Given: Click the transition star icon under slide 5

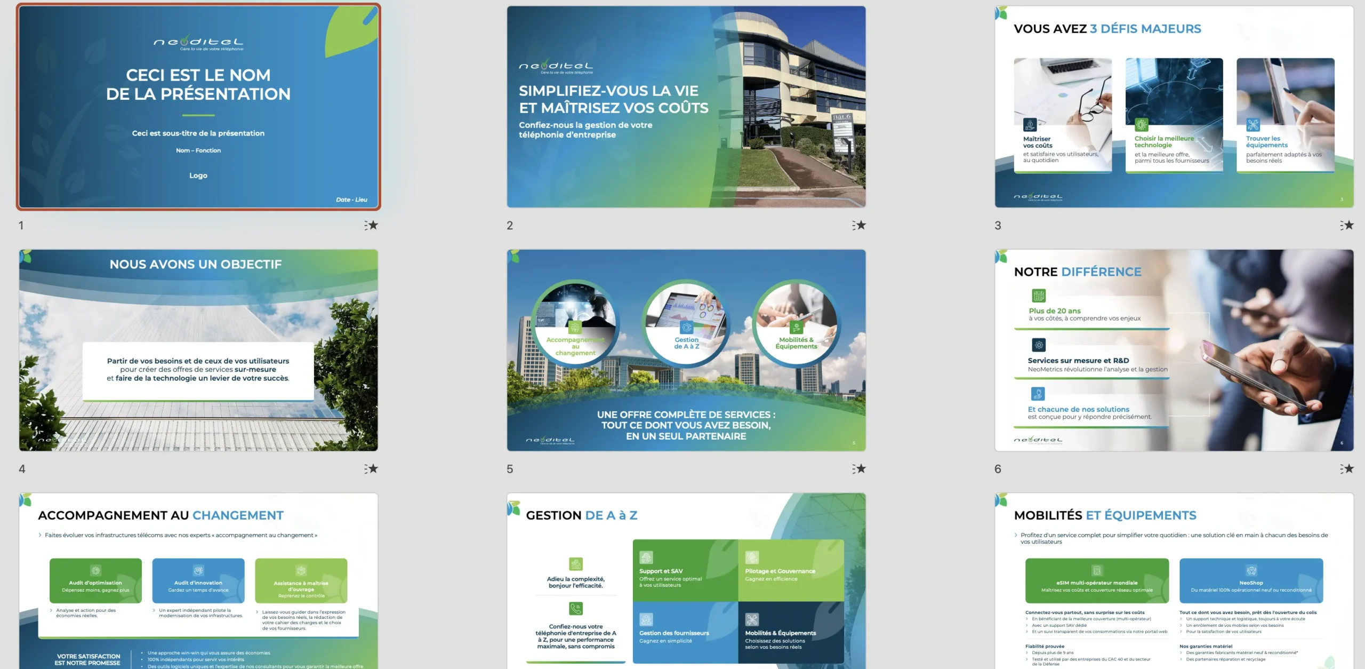Looking at the screenshot, I should [859, 468].
